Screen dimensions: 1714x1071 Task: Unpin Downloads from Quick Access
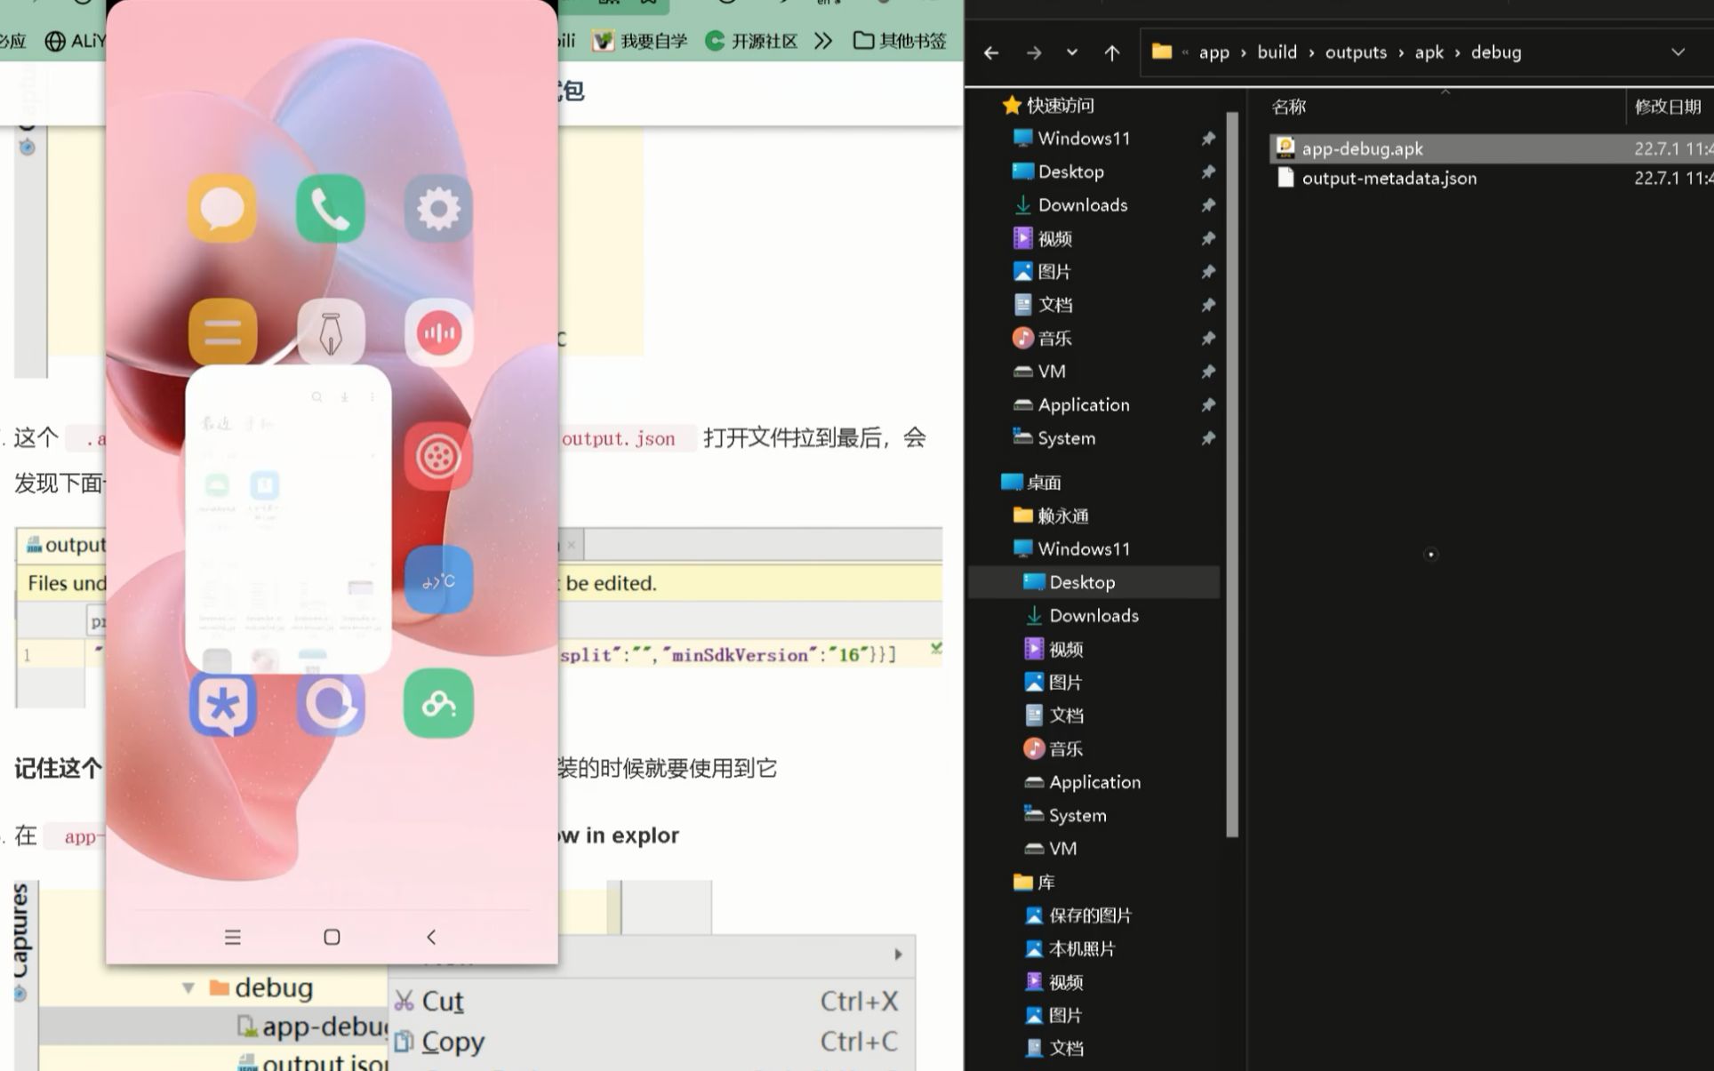1208,205
